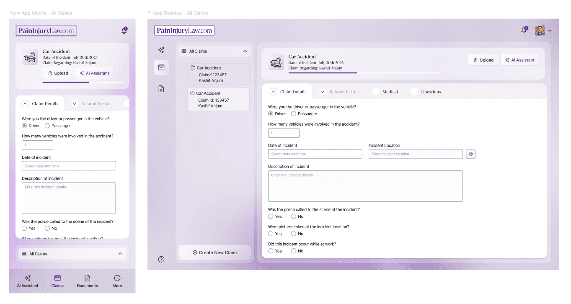The image size is (571, 304).
Task: Click the desktop Ai Assistant button
Action: [x=519, y=60]
